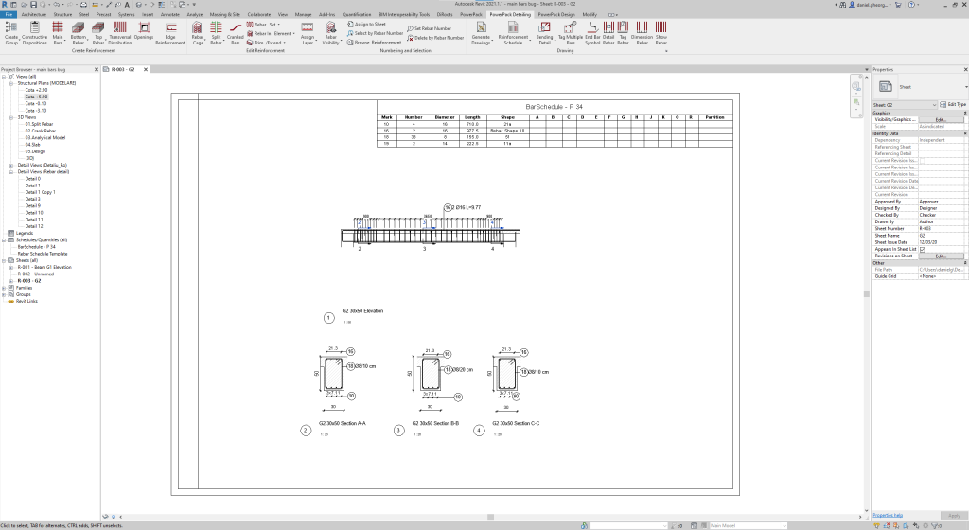This screenshot has width=969, height=530.
Task: Expand the Groups tree node
Action: [x=4, y=294]
